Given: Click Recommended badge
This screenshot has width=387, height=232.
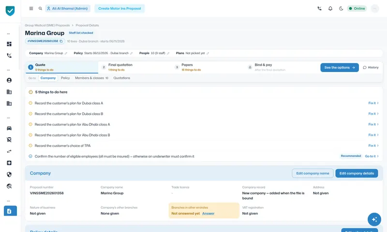Looking at the screenshot, I should click(351, 156).
